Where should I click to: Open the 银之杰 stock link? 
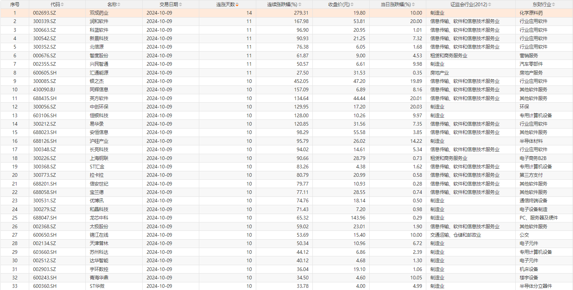97,81
